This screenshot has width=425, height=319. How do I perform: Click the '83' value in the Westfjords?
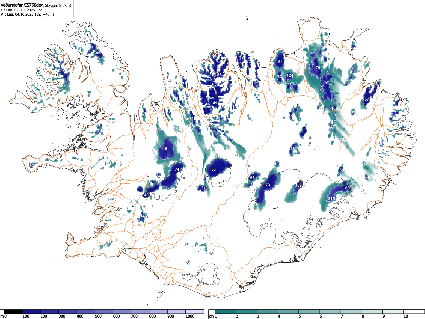(x=98, y=53)
